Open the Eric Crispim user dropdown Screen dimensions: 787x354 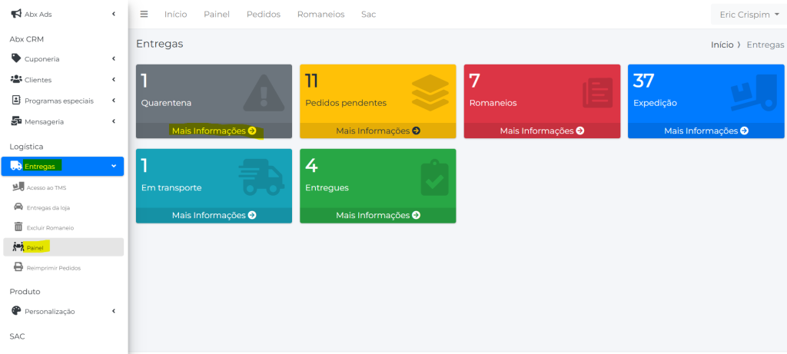click(748, 15)
